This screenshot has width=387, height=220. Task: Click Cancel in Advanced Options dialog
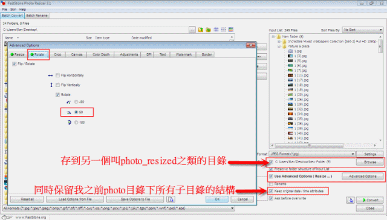pos(242,199)
